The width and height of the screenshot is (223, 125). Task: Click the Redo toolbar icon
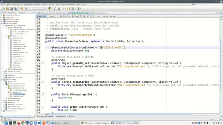pos(26,8)
